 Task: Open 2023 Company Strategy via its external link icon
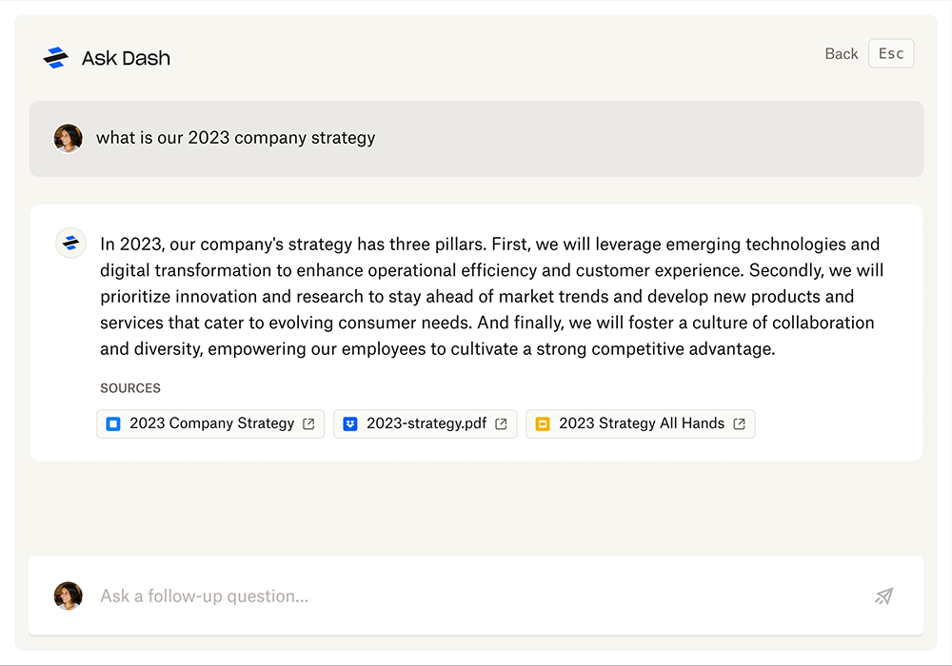pyautogui.click(x=308, y=424)
